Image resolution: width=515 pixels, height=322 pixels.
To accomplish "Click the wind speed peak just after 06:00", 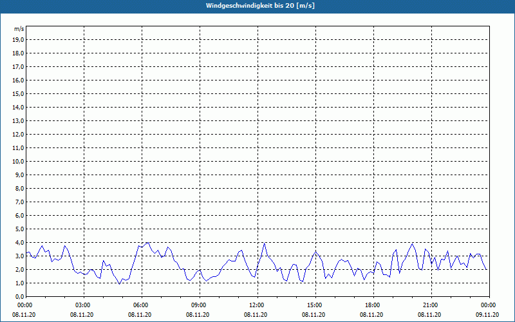I will click(x=148, y=243).
